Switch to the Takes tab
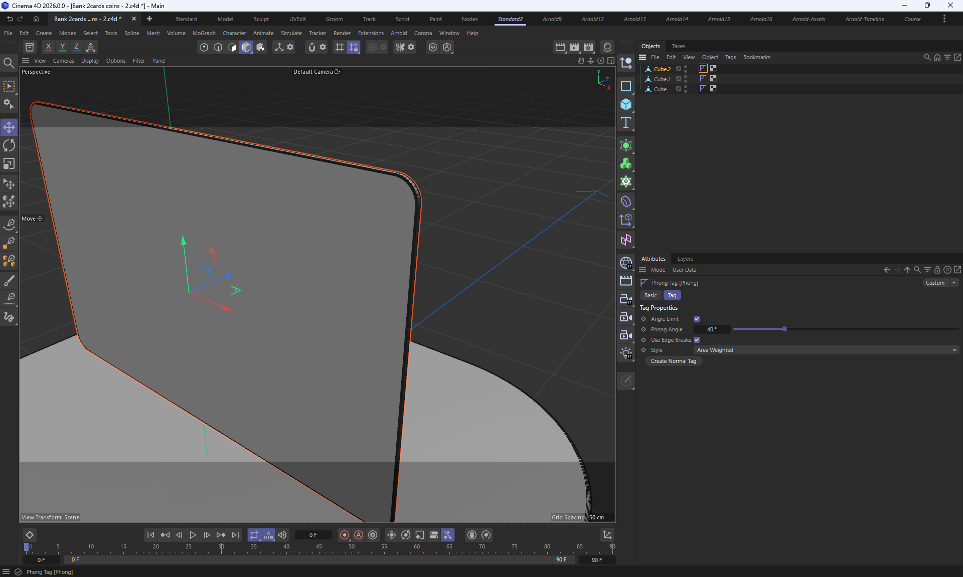 (x=678, y=46)
